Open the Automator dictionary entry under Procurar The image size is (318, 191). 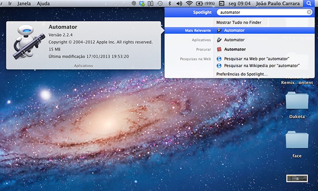tap(235, 50)
